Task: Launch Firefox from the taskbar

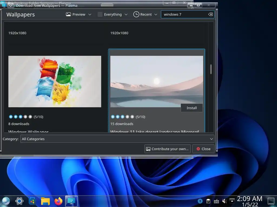Action: click(x=58, y=201)
